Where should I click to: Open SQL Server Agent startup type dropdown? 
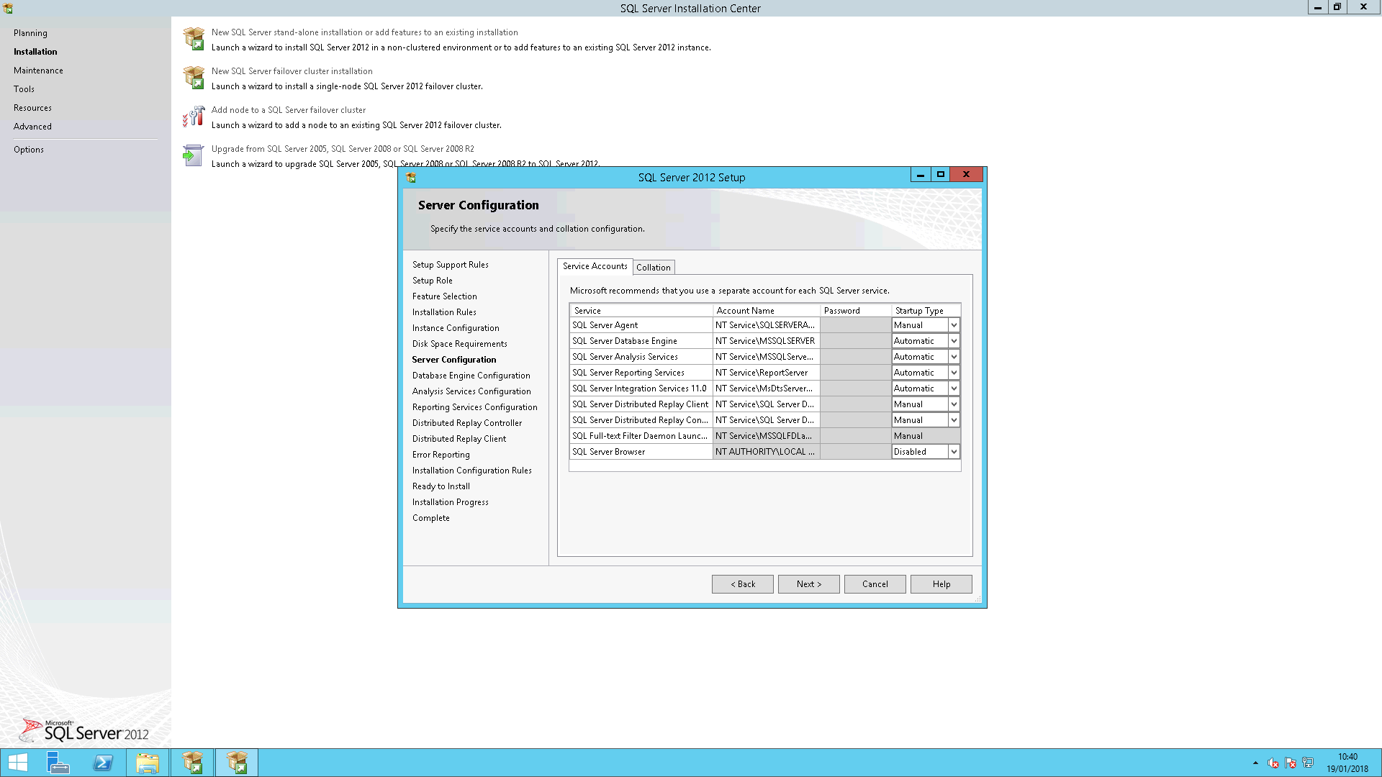pos(954,325)
